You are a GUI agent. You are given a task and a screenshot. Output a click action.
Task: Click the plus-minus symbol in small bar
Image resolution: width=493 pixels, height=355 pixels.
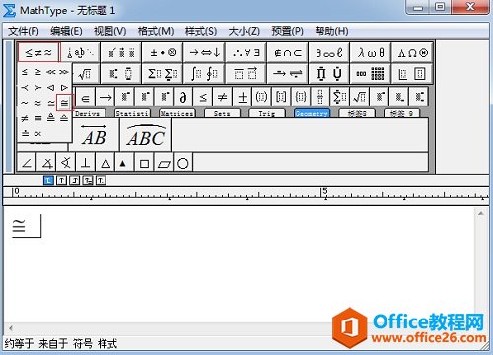click(243, 97)
